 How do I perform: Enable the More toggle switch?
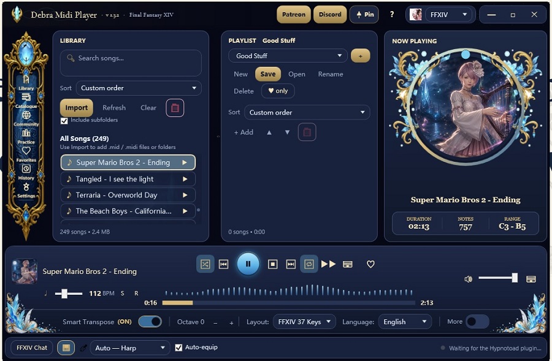(x=477, y=322)
